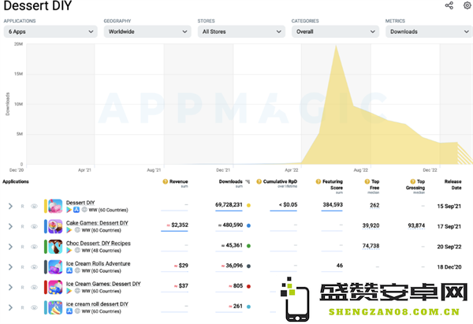Click globe icon in Choc Dessert row

tap(77, 250)
